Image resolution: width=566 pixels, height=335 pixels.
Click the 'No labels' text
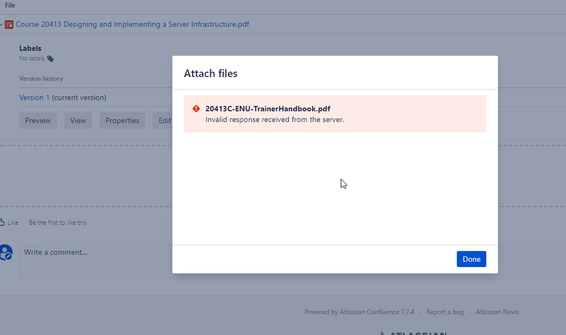coord(32,58)
